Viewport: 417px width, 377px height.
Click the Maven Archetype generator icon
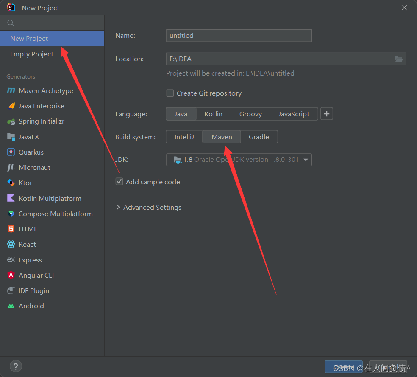point(11,90)
